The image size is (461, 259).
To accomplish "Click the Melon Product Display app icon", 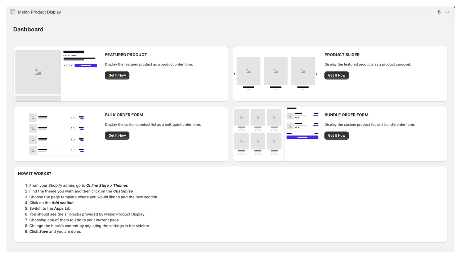I will coord(12,12).
